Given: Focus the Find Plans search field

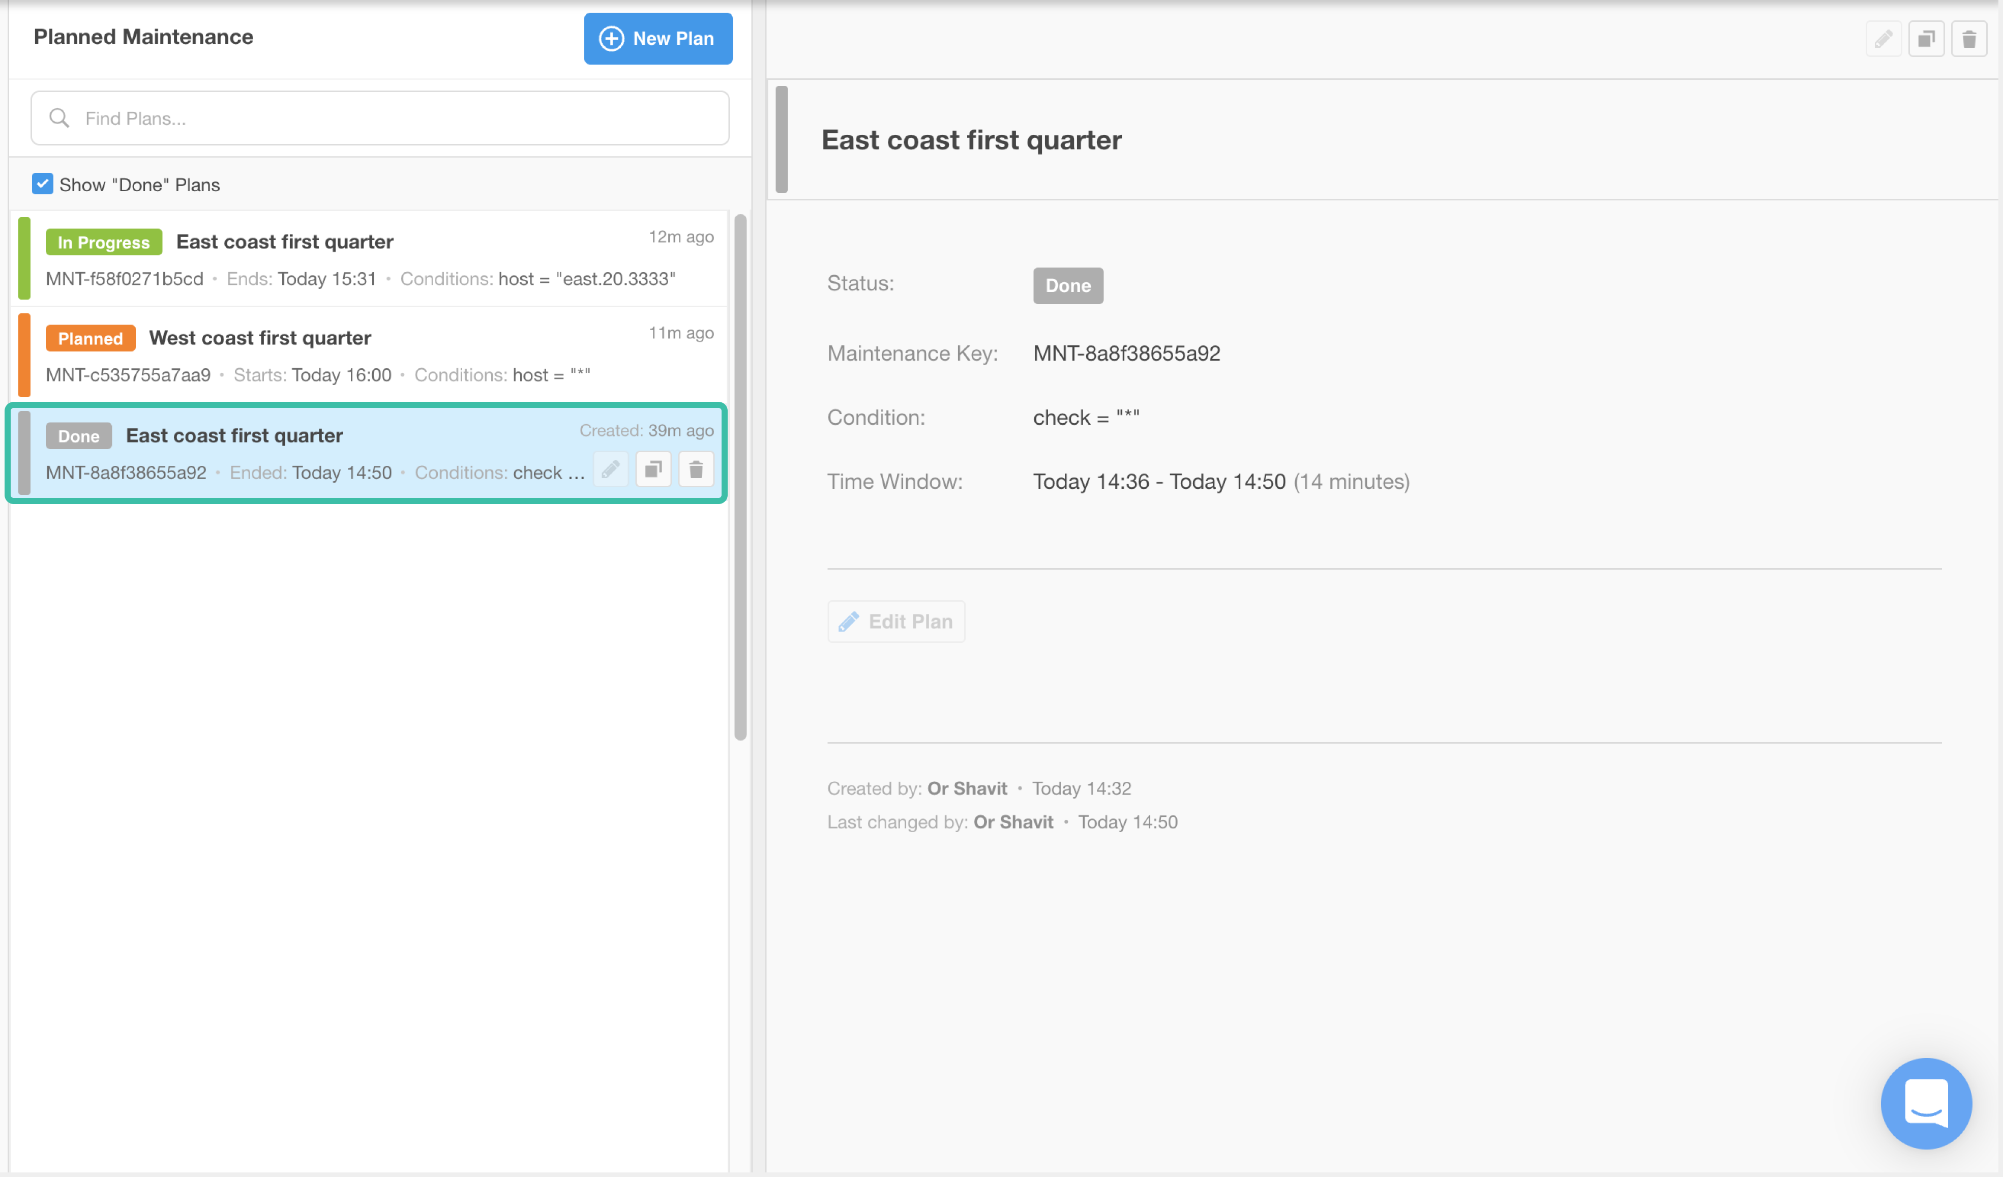Looking at the screenshot, I should 398,119.
